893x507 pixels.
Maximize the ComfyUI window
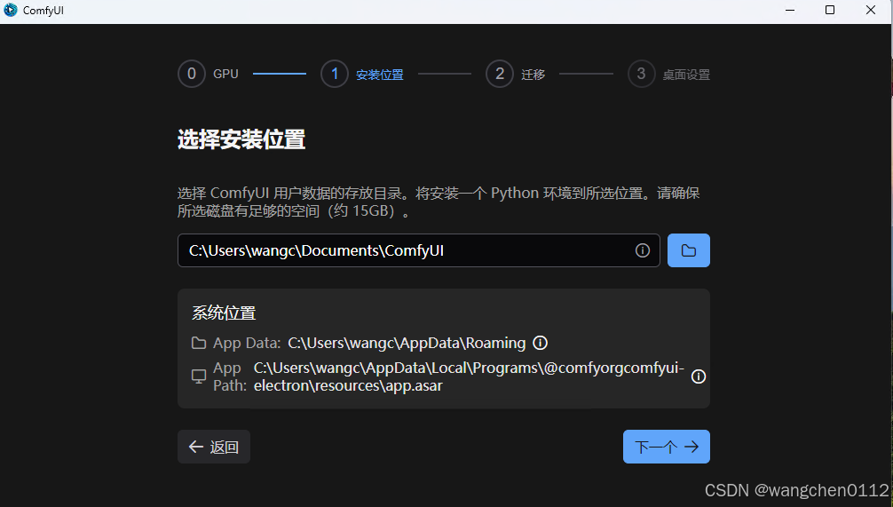coord(830,11)
